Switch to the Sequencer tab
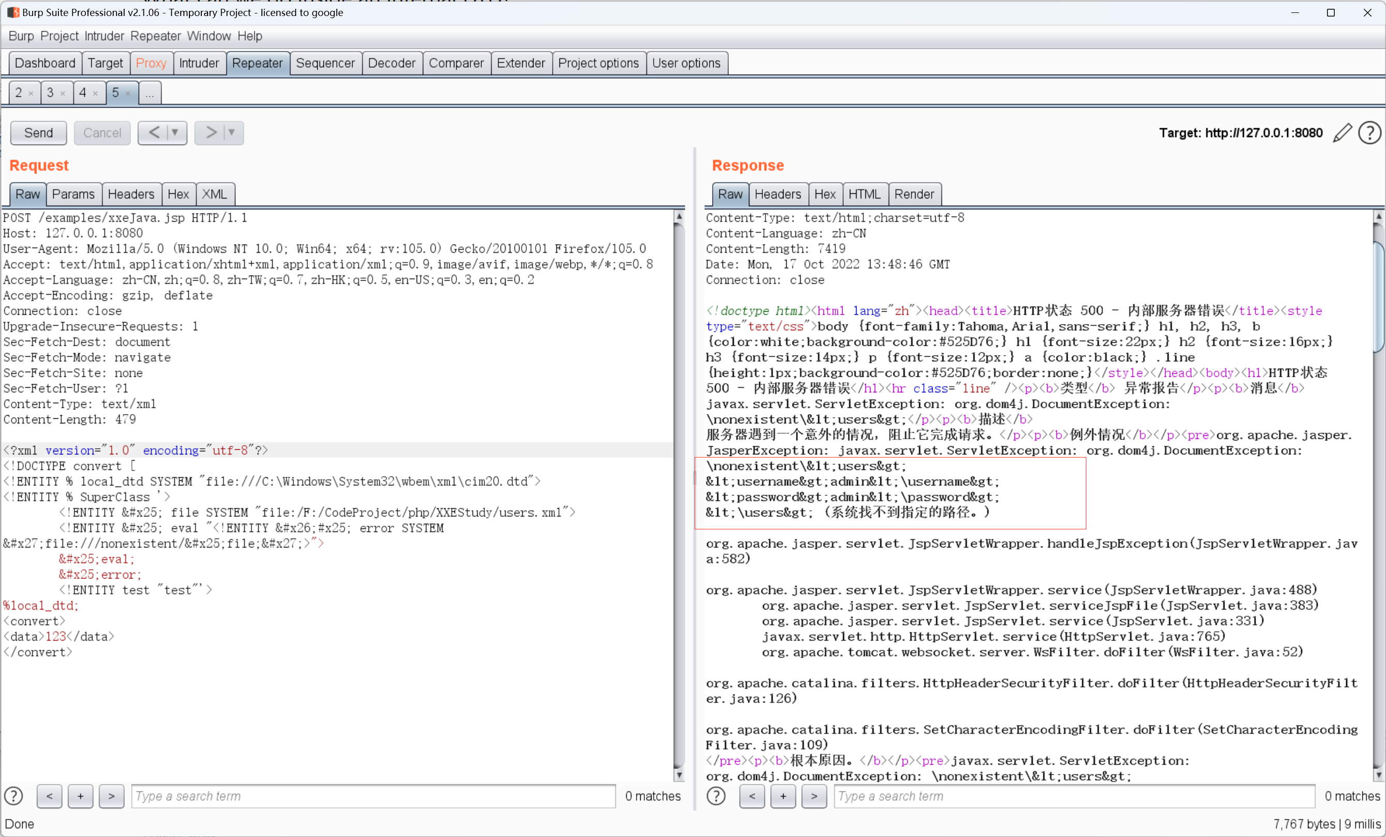The height and width of the screenshot is (837, 1386). coord(325,63)
